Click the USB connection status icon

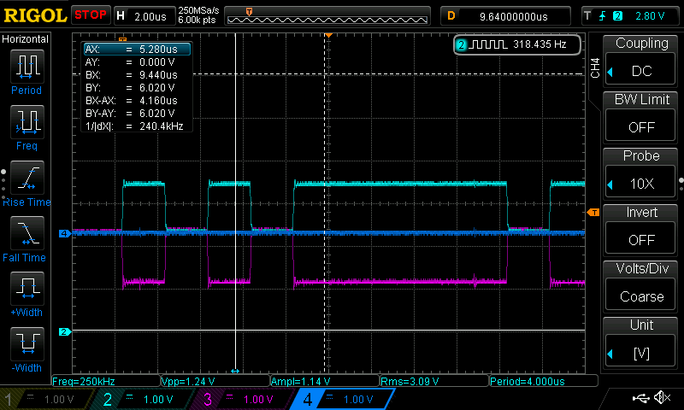point(640,397)
